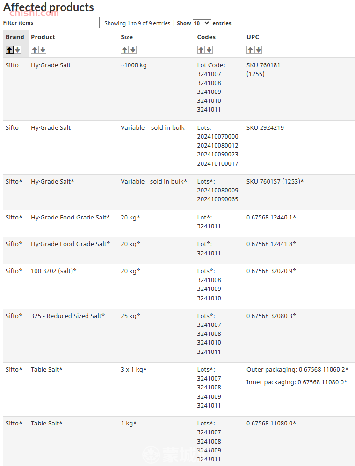Screen dimensions: 355x466
Task: Sort UPC column ascending arrow
Action: 250,49
